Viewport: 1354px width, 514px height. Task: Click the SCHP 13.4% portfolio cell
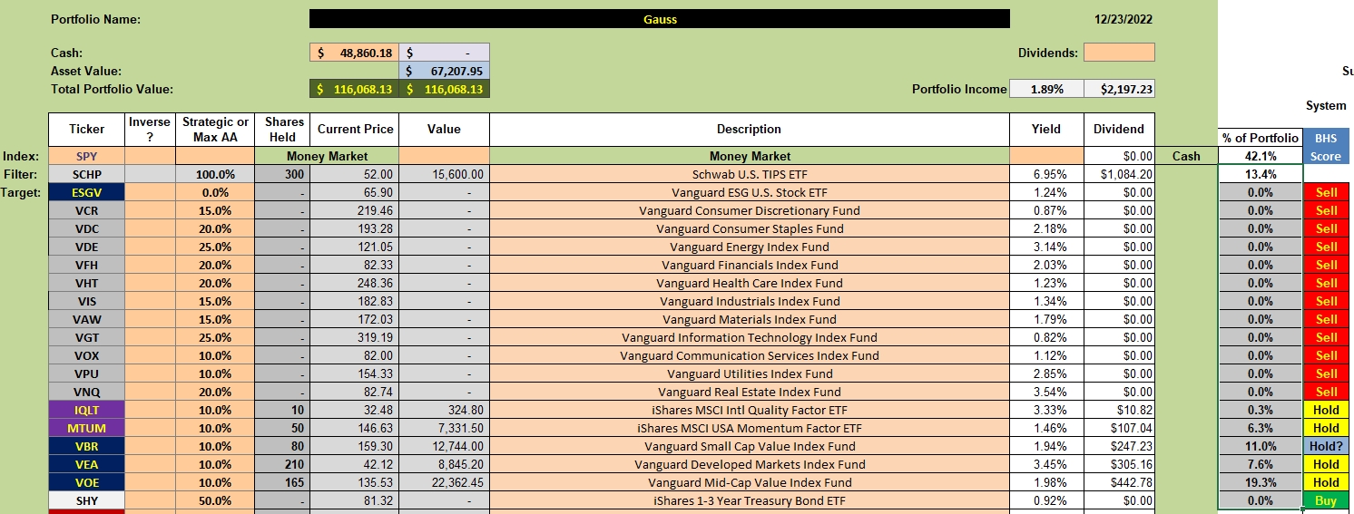tap(1261, 174)
